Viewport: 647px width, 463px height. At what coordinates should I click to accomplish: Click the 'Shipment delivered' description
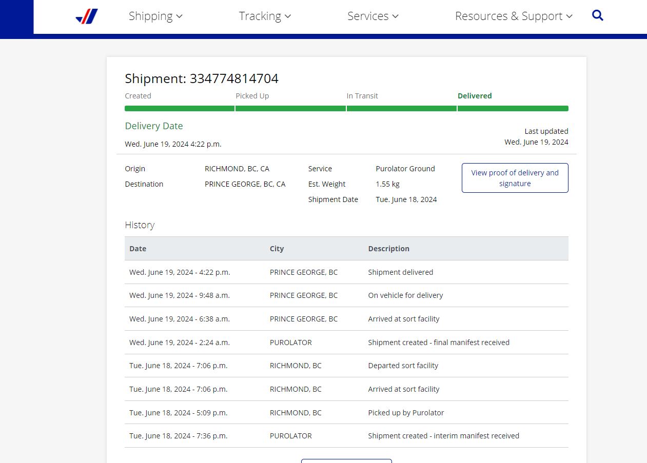[x=401, y=272]
